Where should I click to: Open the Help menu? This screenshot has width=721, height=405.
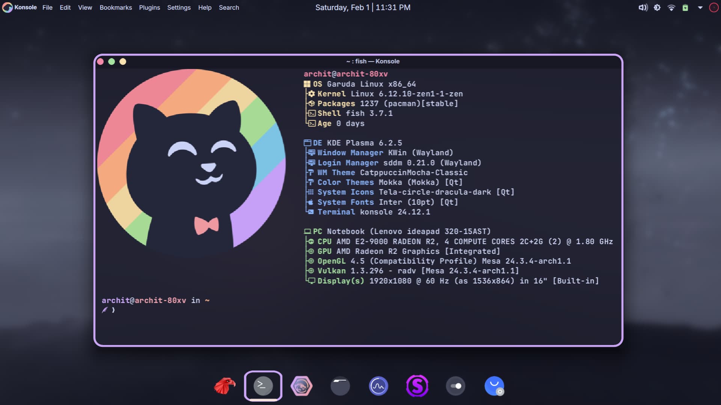click(x=205, y=7)
